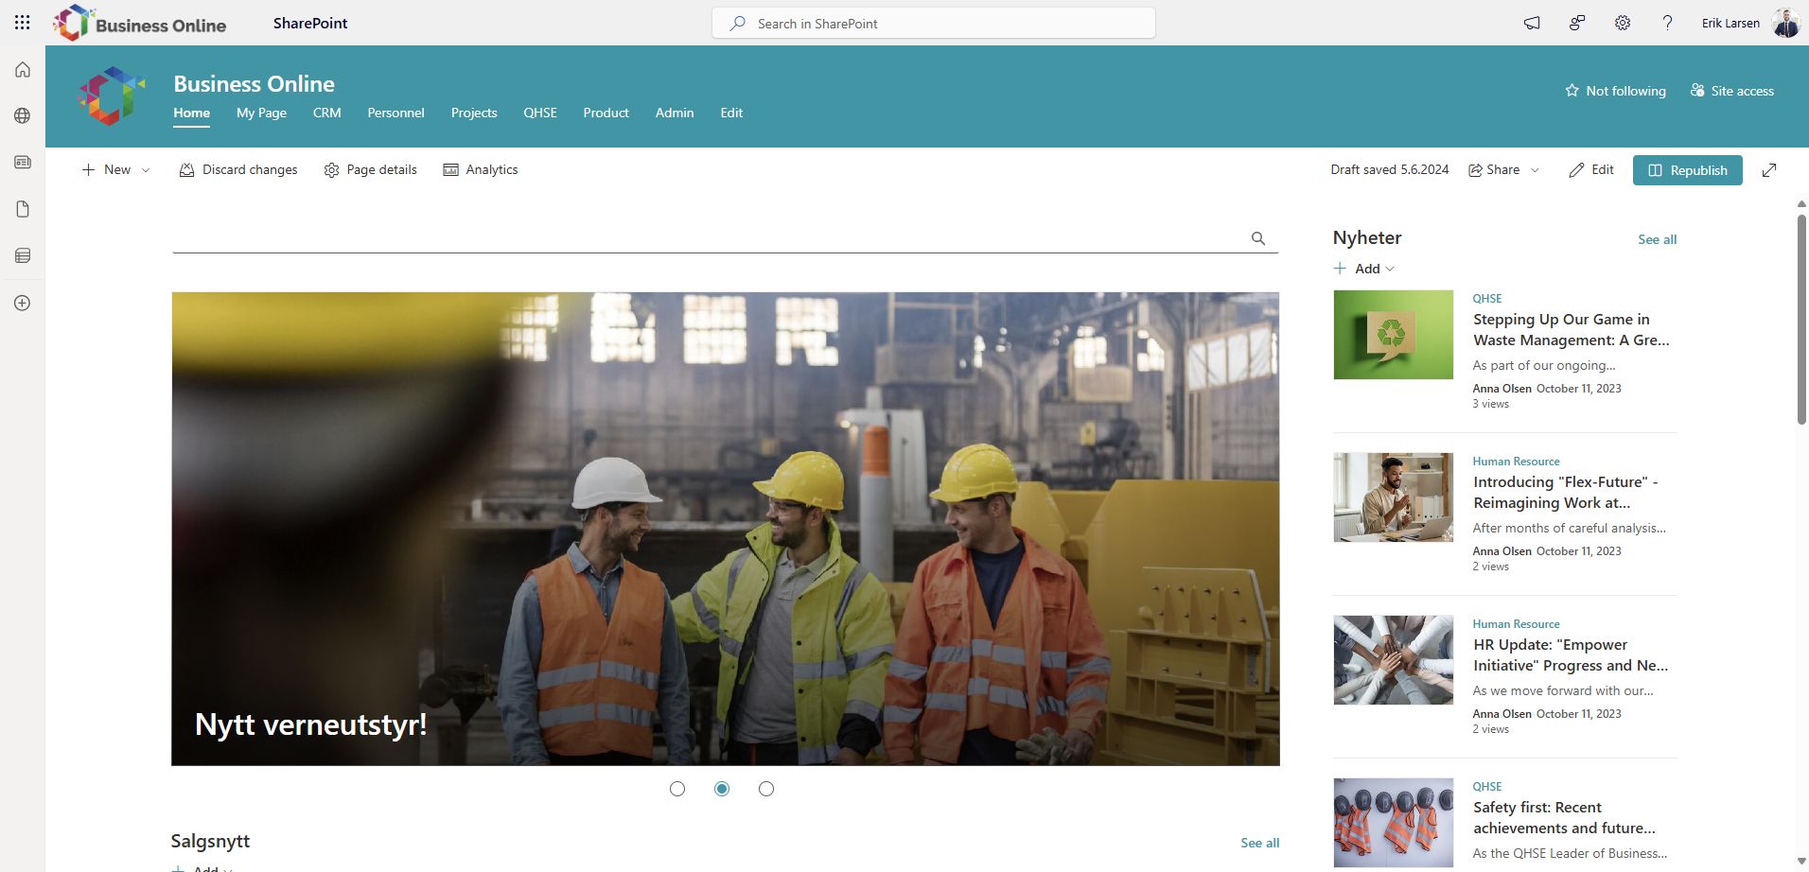
Task: Open the man at desk news thumbnail
Action: [x=1394, y=497]
